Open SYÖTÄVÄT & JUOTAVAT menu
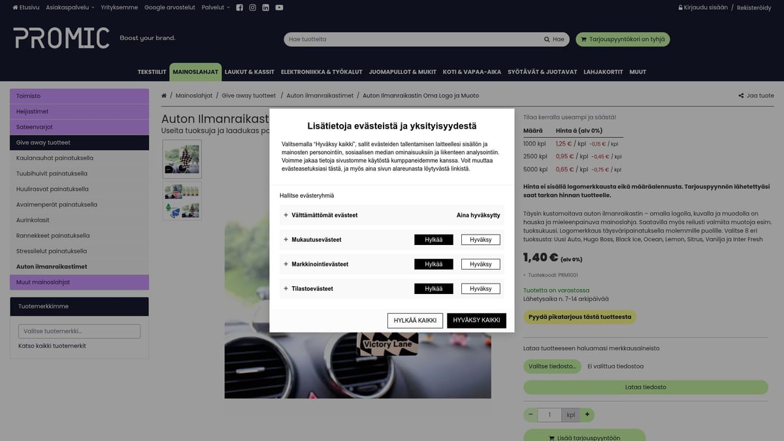The image size is (784, 441). click(542, 72)
